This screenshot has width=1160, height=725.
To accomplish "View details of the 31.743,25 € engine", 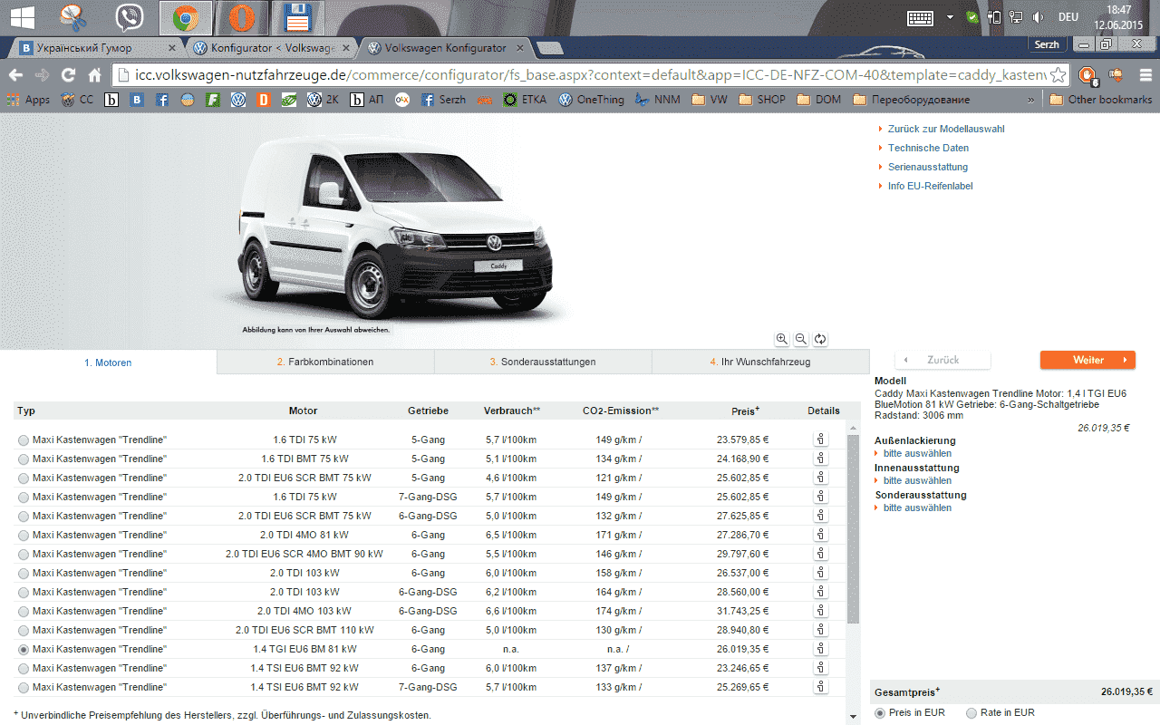I will tap(820, 611).
